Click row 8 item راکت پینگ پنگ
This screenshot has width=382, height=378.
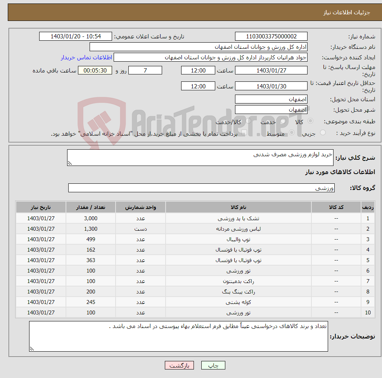coord(238,292)
